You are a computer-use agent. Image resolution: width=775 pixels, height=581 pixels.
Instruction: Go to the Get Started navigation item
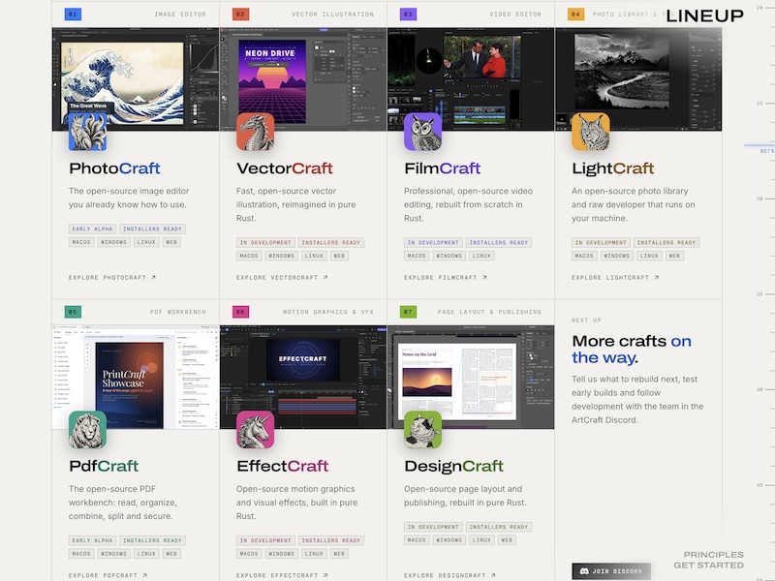pos(709,566)
